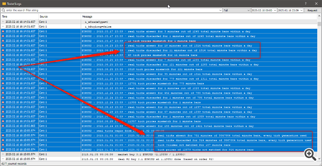Click warning icon of 'absent for 7 minutes' row
The image size is (322, 166).
(x=3, y=60)
